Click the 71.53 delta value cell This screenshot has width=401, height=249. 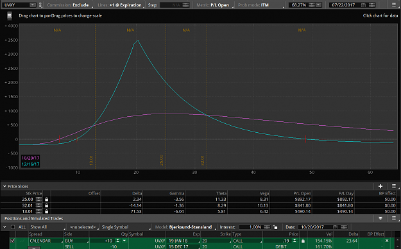[136, 211]
